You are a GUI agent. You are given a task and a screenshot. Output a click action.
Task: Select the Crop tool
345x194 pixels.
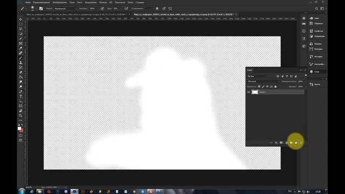pos(20,39)
